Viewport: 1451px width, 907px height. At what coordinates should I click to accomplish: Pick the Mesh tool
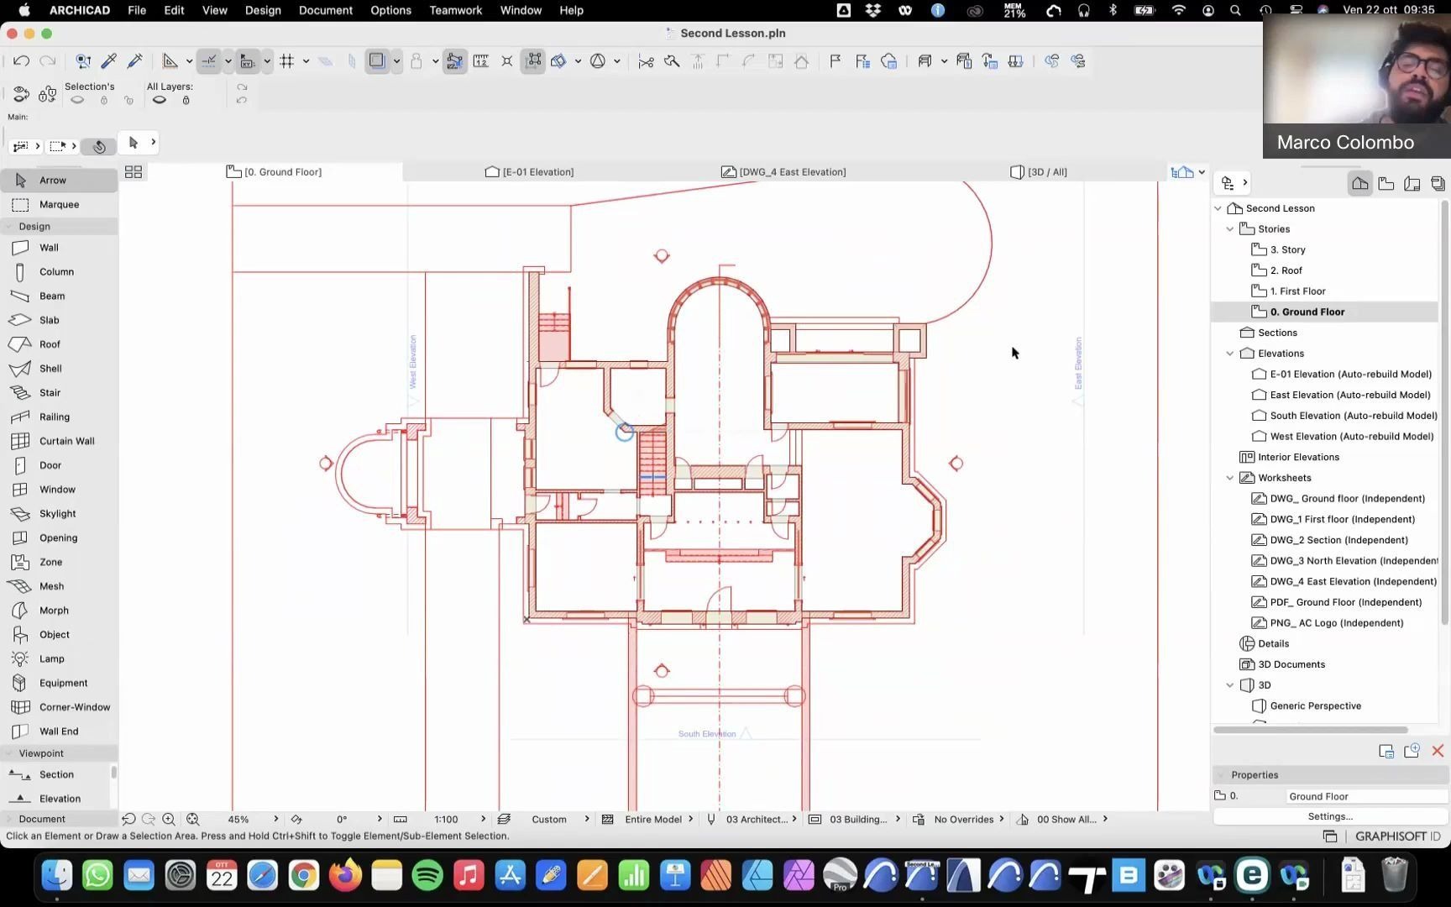pos(51,586)
